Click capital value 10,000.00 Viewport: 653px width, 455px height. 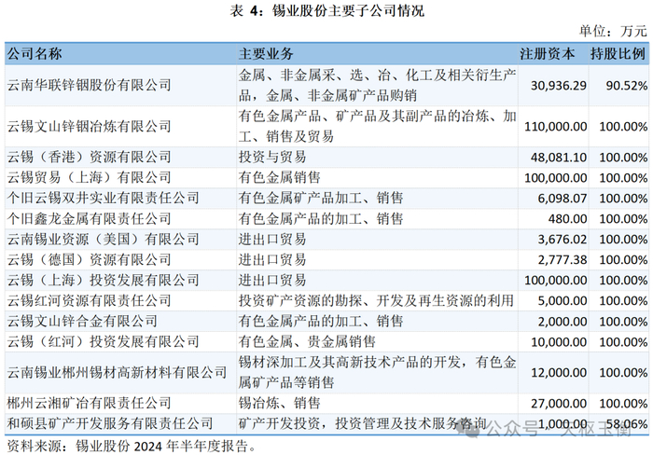(559, 342)
